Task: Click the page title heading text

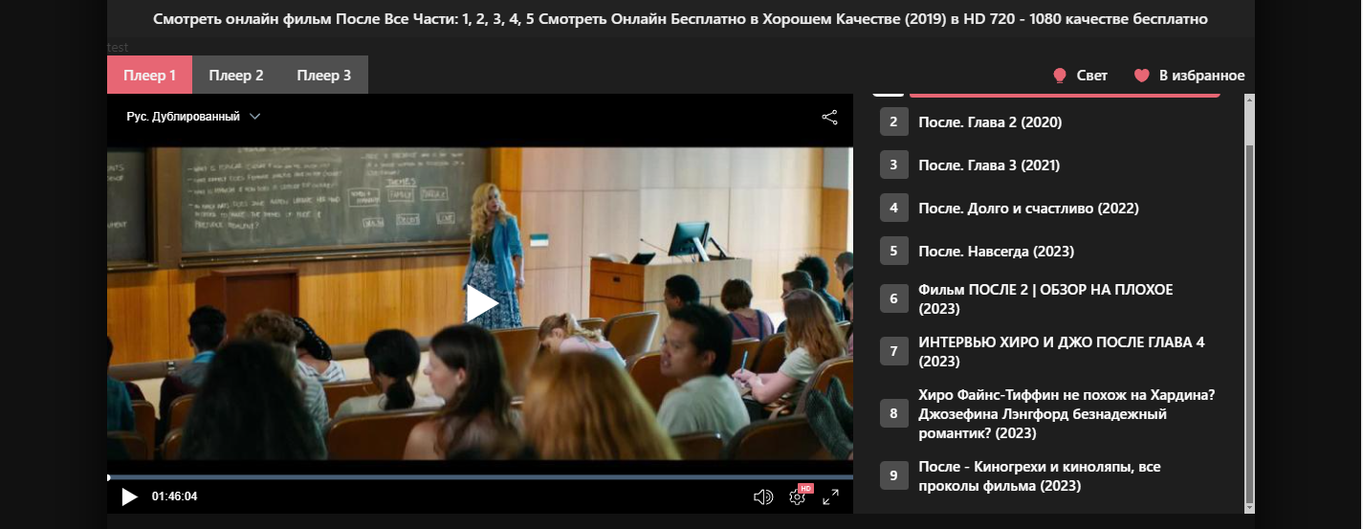Action: [680, 18]
